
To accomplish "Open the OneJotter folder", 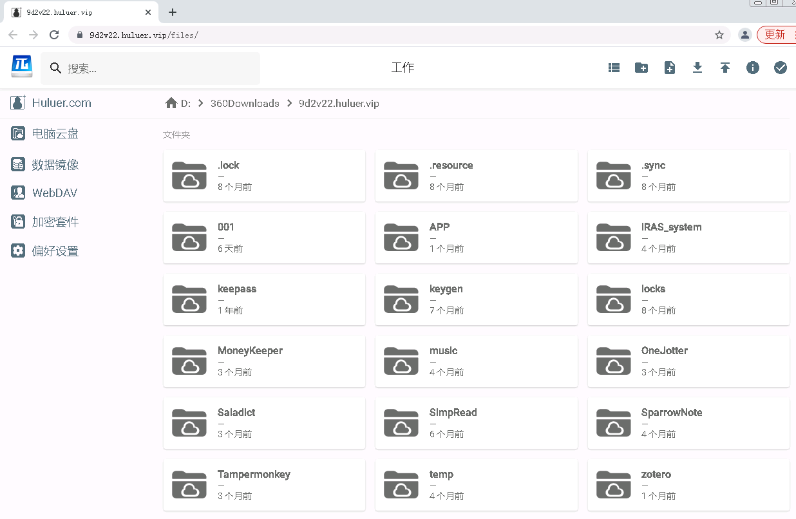I will point(688,361).
